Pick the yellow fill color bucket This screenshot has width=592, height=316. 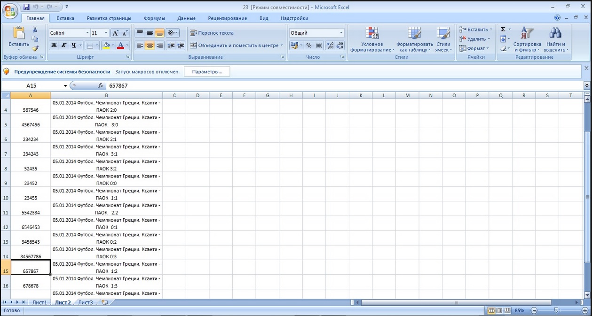click(x=106, y=46)
